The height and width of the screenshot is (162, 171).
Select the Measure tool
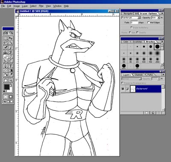tap(6, 70)
